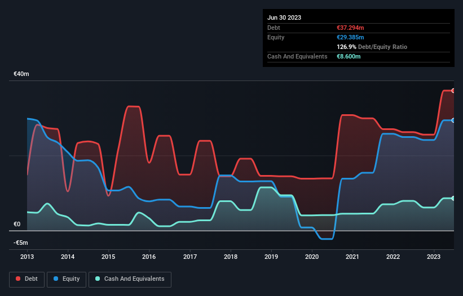Toggle Cash And Equivalents legend series
This screenshot has width=463, height=296.
tap(130, 279)
